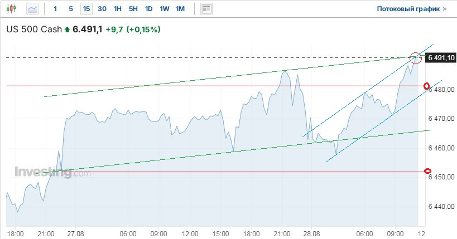Click the news overlay icon in toolbar

(x=206, y=9)
